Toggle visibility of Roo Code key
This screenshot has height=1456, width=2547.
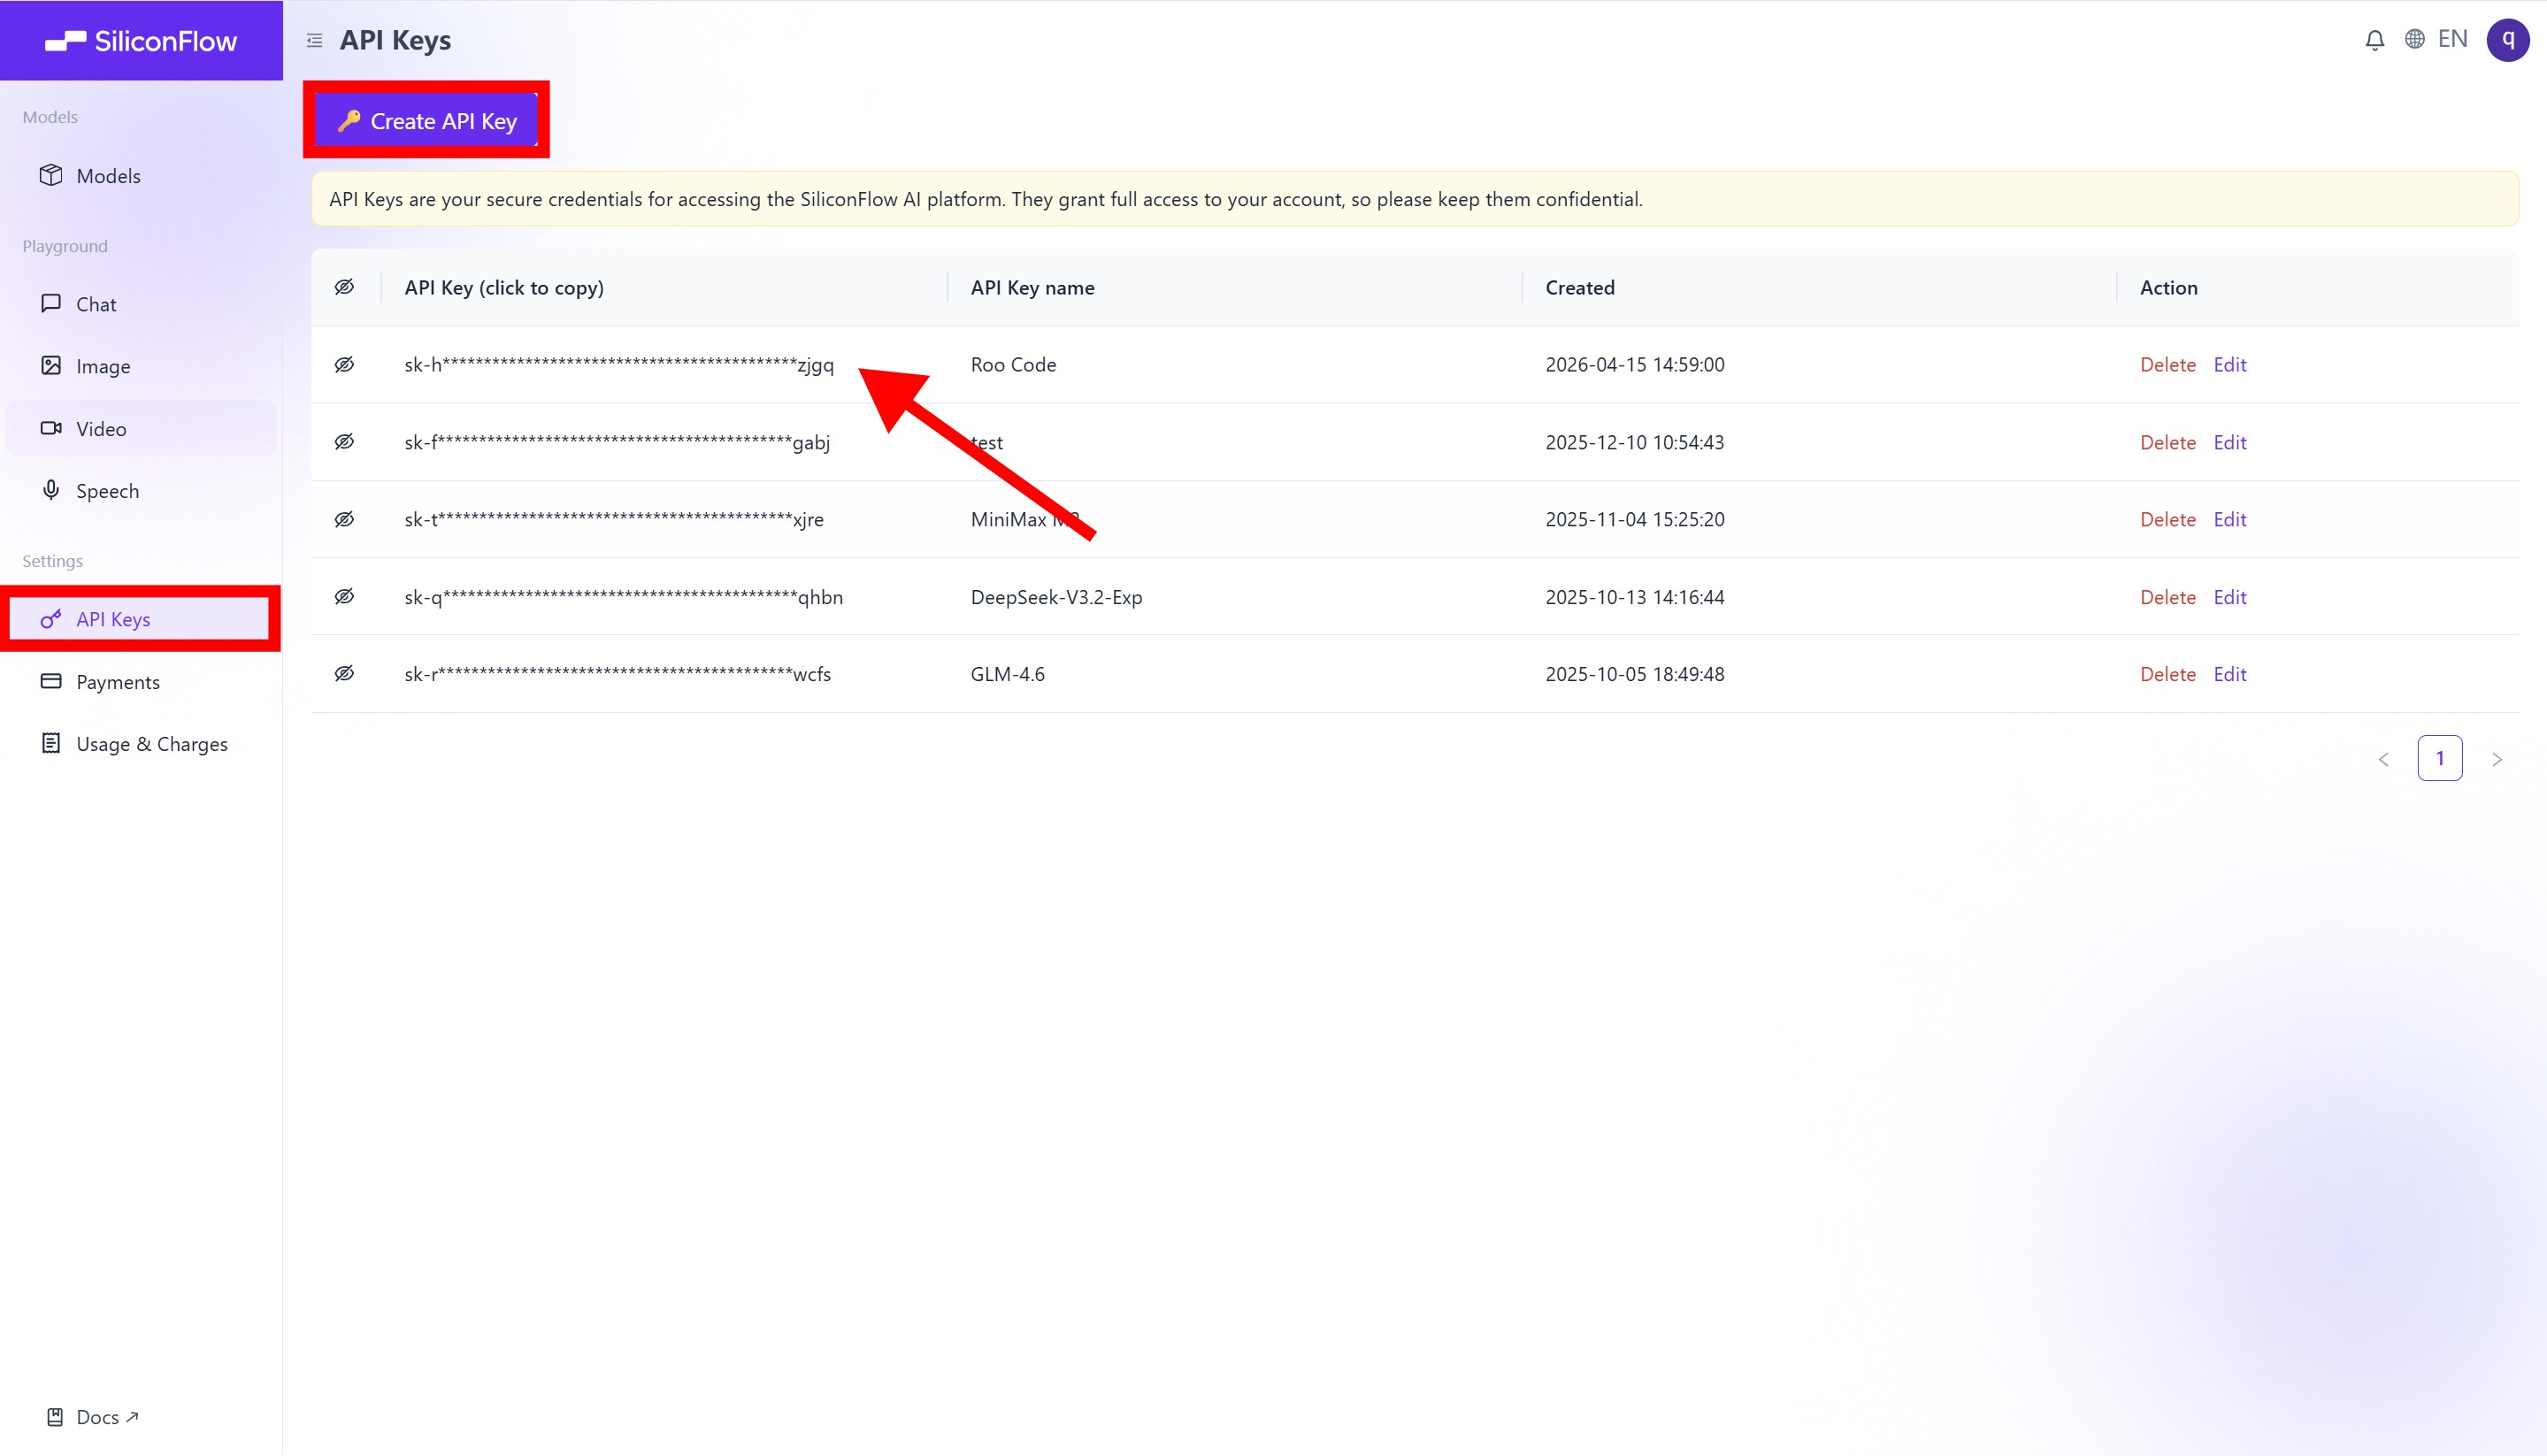pyautogui.click(x=344, y=365)
